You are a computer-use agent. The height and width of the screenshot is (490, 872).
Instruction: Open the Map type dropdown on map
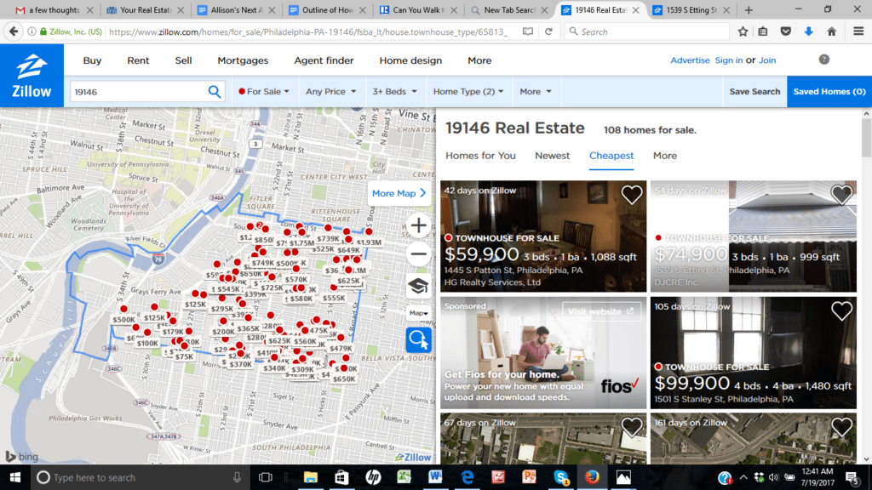coord(418,313)
